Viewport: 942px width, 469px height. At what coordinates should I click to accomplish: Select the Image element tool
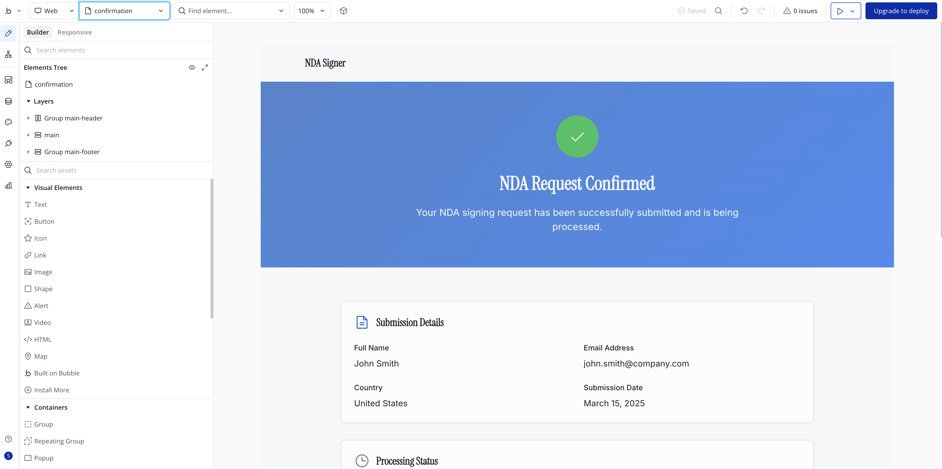[x=39, y=272]
